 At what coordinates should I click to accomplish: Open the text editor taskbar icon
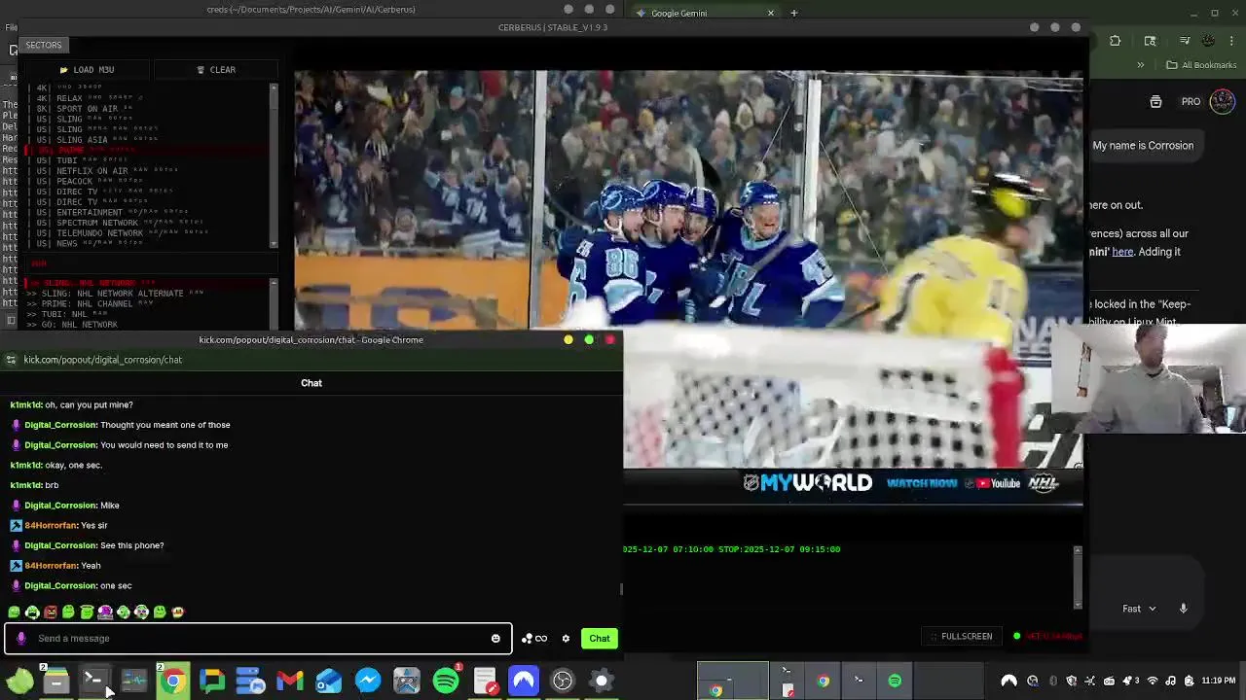tap(485, 681)
